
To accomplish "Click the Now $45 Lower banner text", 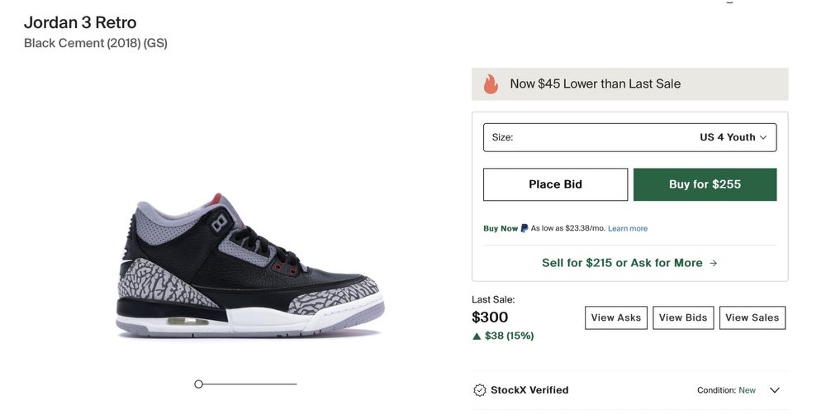I will tap(595, 84).
